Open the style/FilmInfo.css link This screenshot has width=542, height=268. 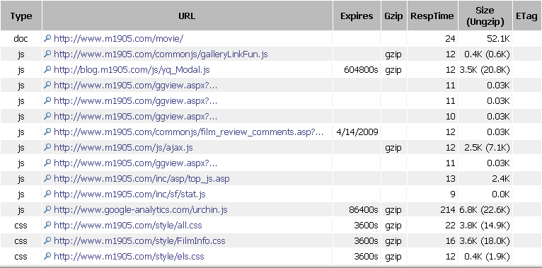coord(139,240)
